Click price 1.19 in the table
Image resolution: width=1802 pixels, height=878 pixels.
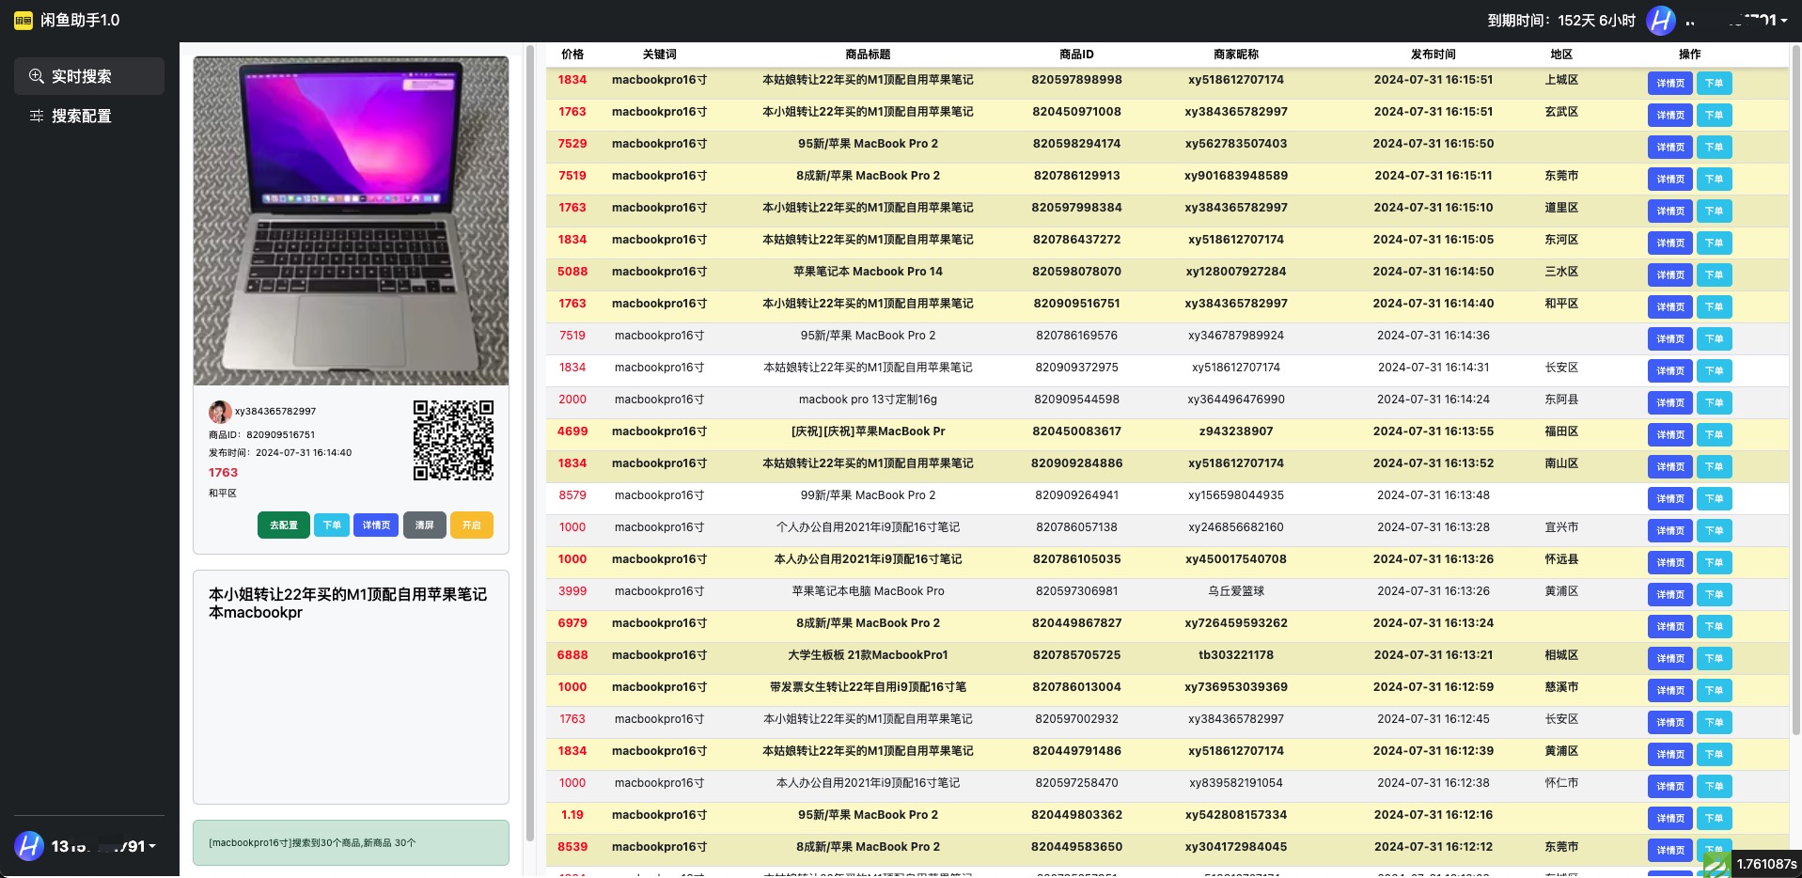(572, 815)
